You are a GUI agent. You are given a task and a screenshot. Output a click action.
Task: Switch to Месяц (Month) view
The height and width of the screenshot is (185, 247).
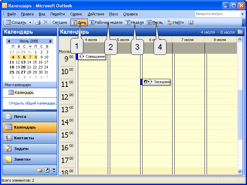[155, 22]
